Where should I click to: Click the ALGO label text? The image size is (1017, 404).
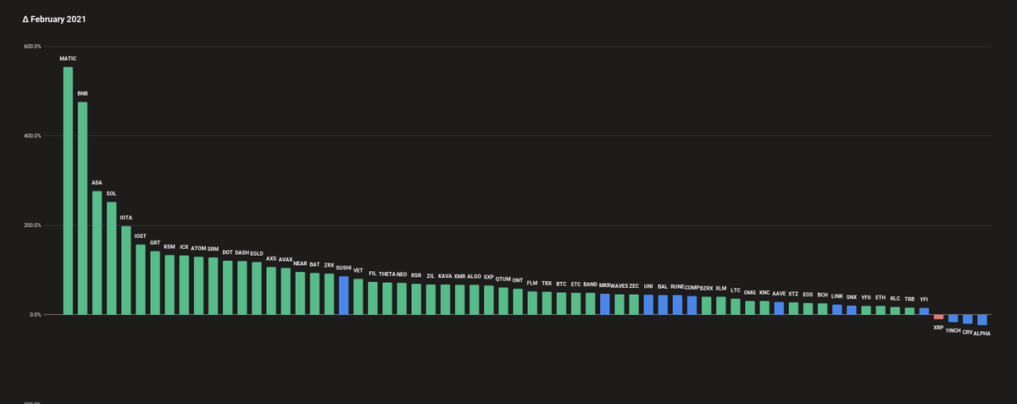pyautogui.click(x=474, y=276)
